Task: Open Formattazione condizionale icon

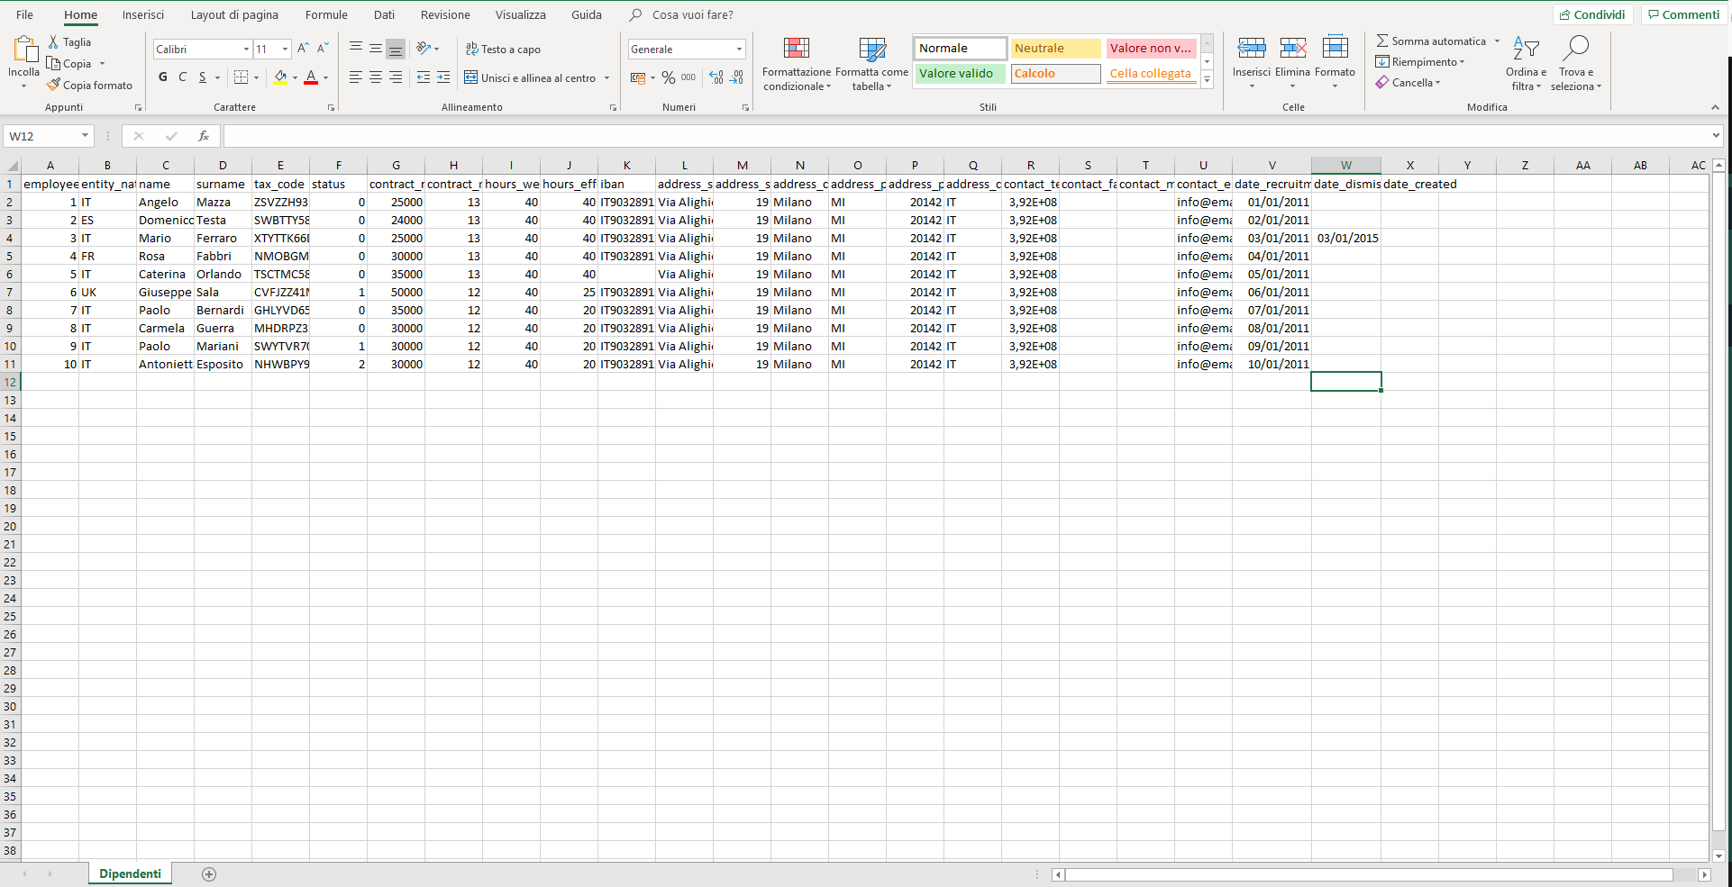Action: 796,49
